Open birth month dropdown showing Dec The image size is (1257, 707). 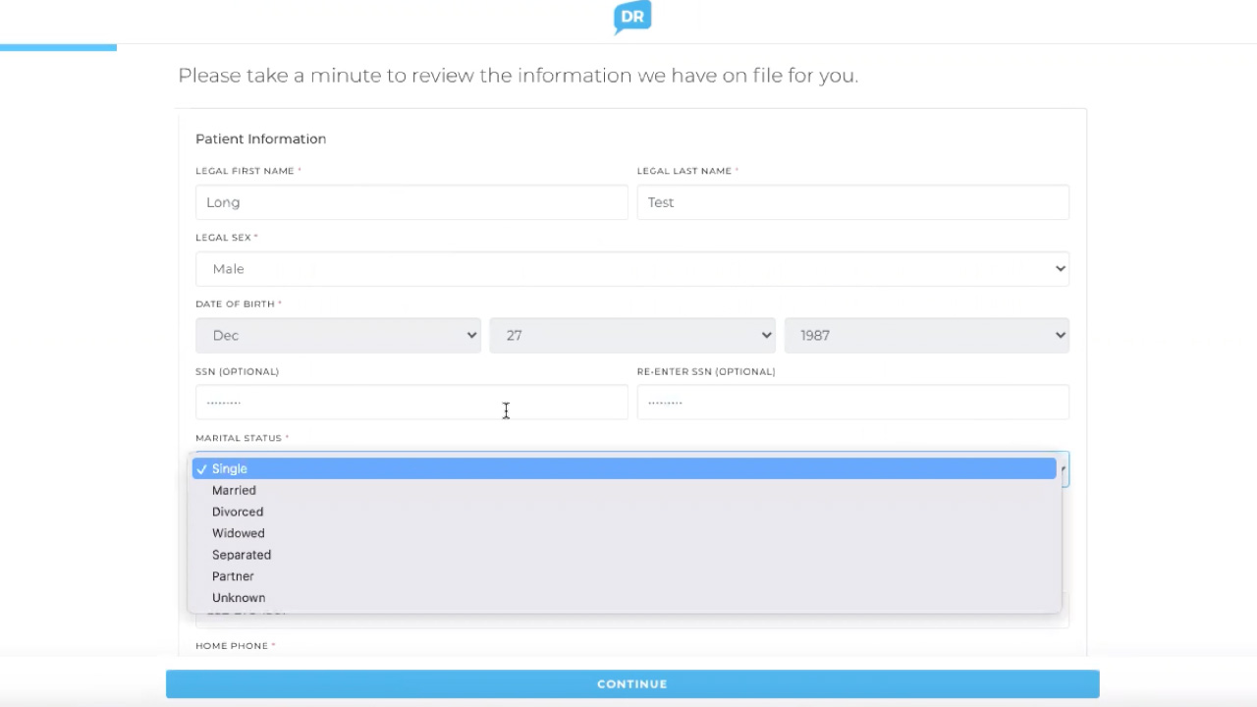338,336
